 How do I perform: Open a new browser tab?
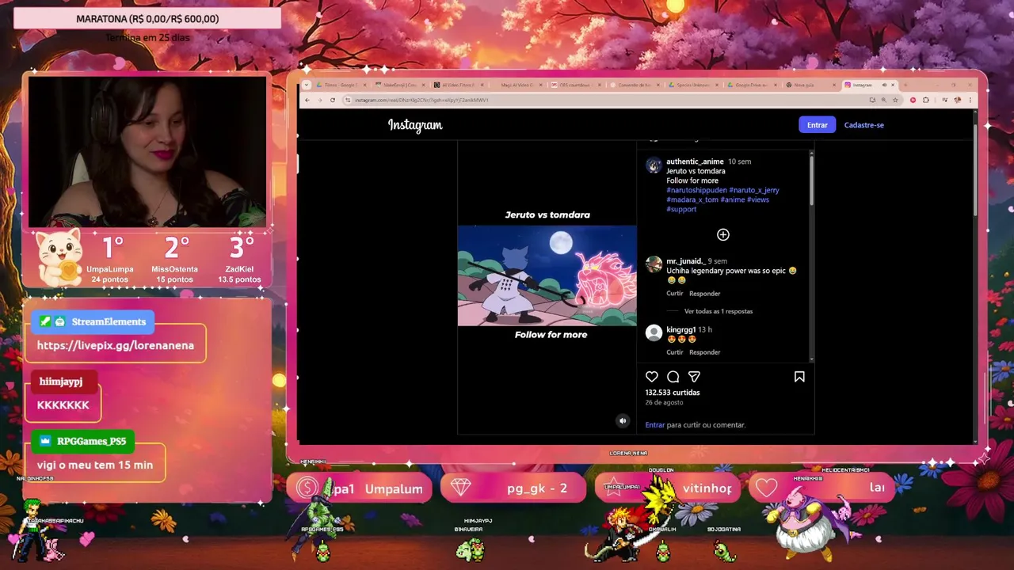coord(906,85)
